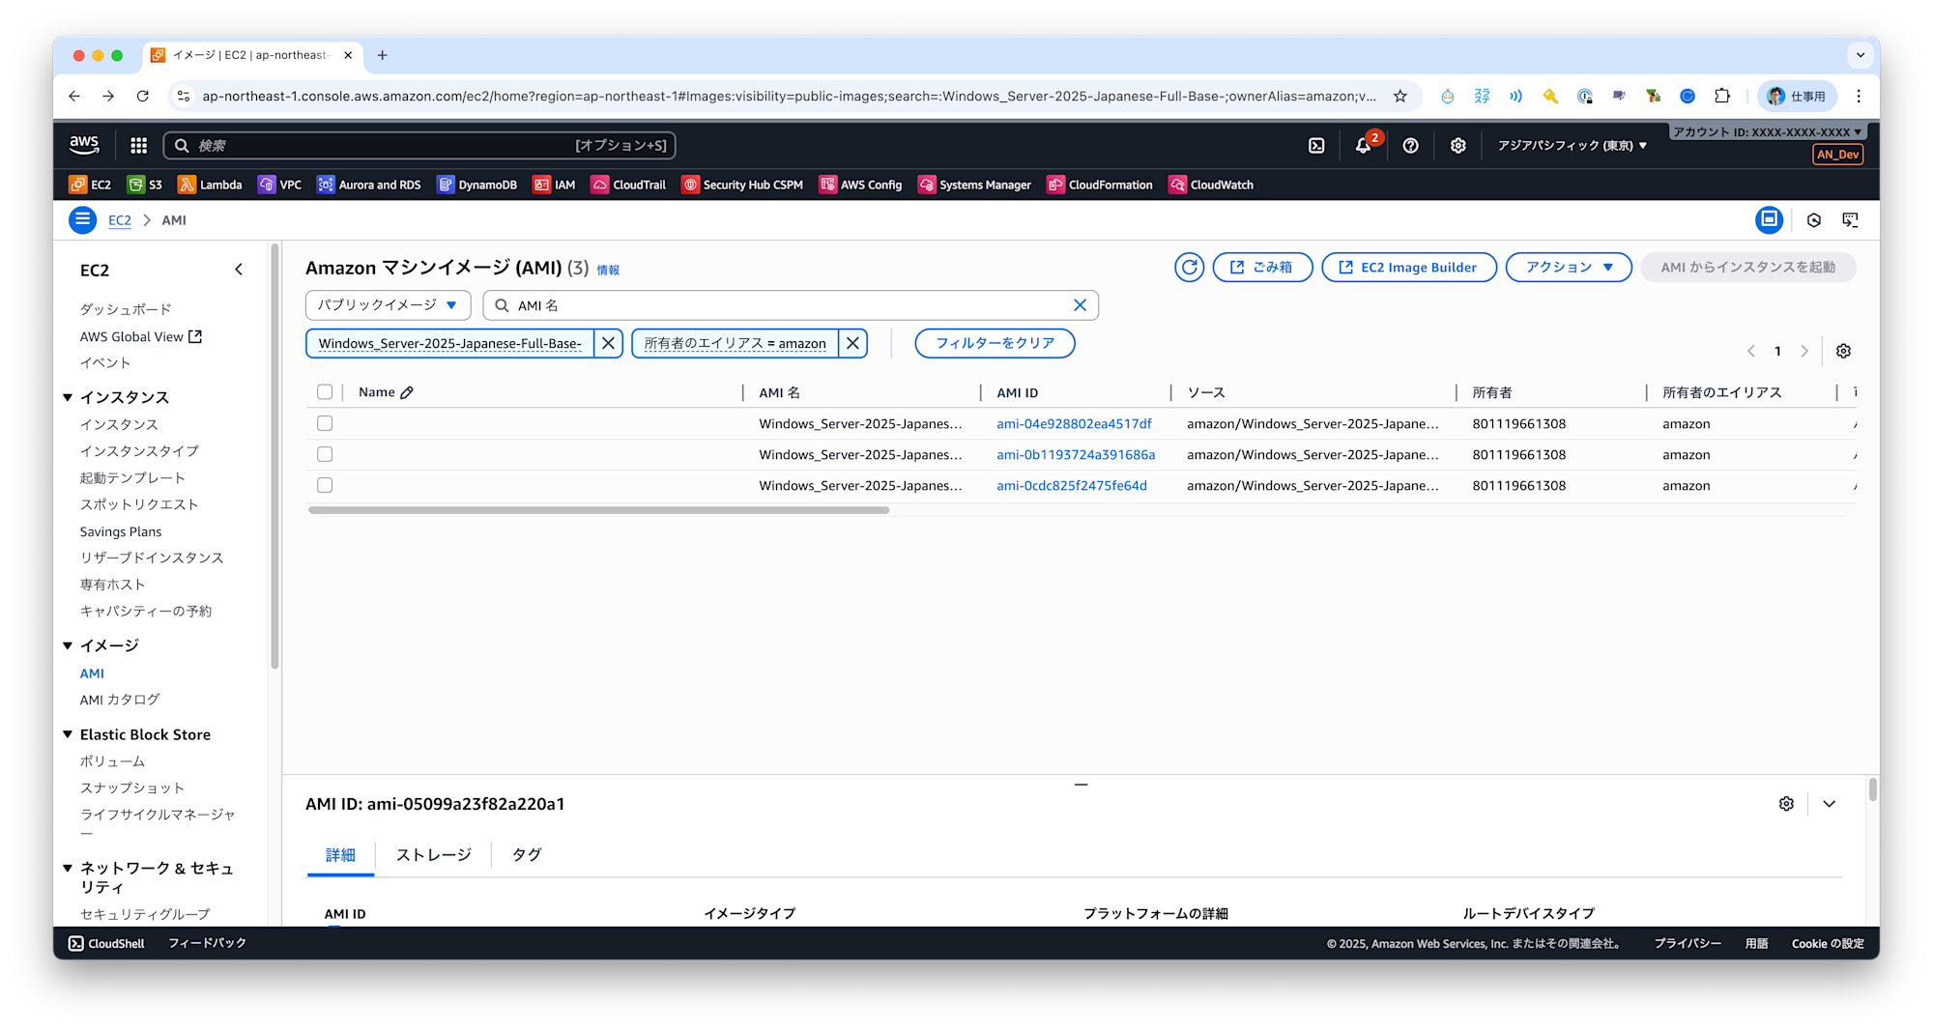1933x1030 pixels.
Task: Bookmark this page with the star icon
Action: point(1399,96)
